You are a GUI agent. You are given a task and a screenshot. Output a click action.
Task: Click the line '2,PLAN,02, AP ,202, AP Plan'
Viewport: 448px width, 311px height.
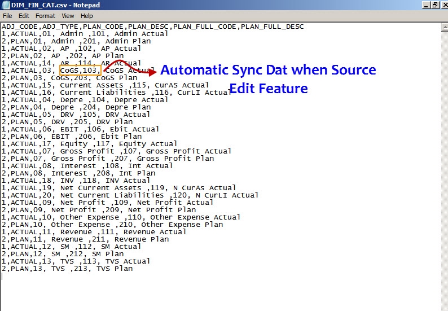[63, 56]
